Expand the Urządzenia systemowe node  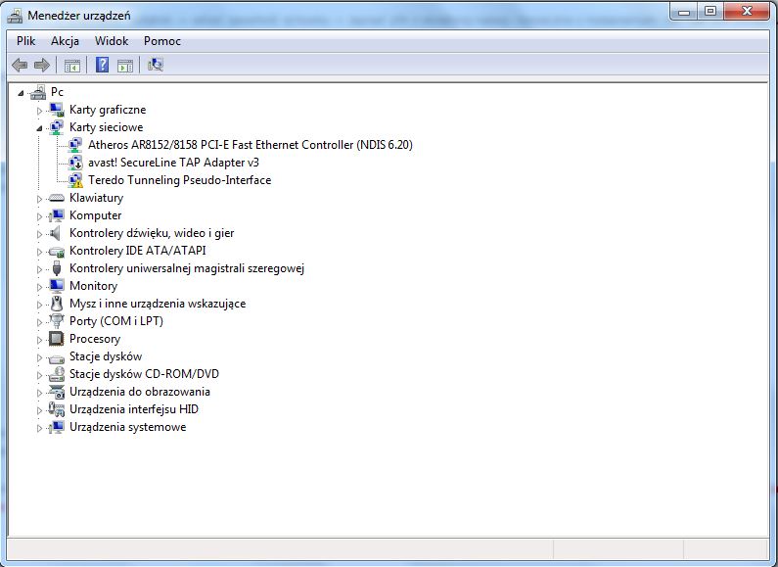(39, 428)
